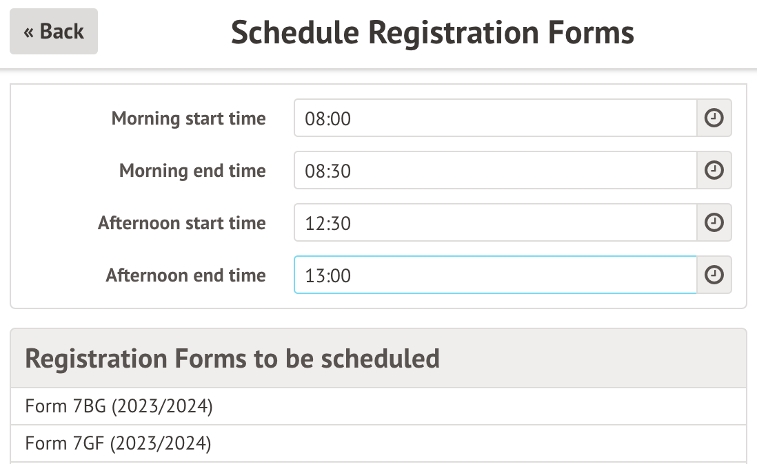757x464 pixels.
Task: Click the Morning end time label
Action: 192,171
